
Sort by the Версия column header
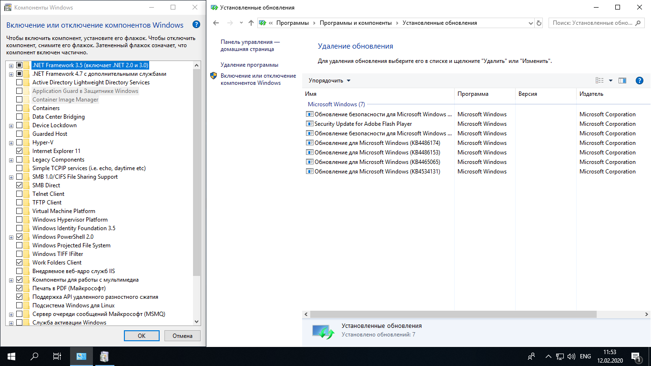point(546,94)
